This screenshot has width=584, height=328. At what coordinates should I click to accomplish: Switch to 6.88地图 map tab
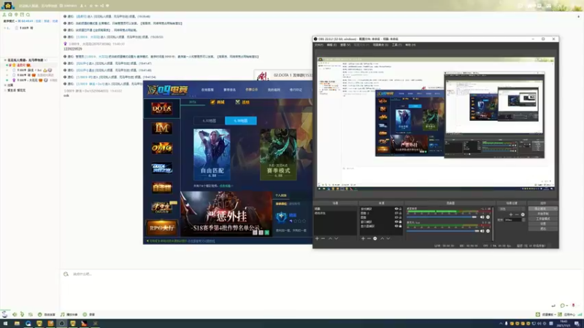pyautogui.click(x=241, y=120)
